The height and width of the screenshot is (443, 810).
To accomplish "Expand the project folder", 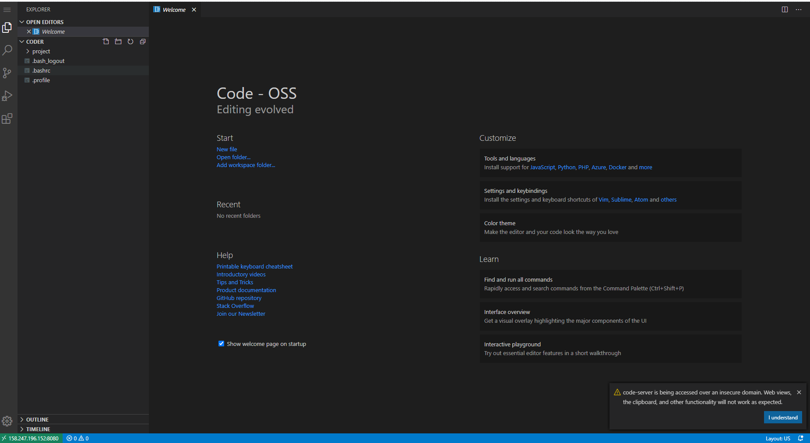I will [x=83, y=51].
